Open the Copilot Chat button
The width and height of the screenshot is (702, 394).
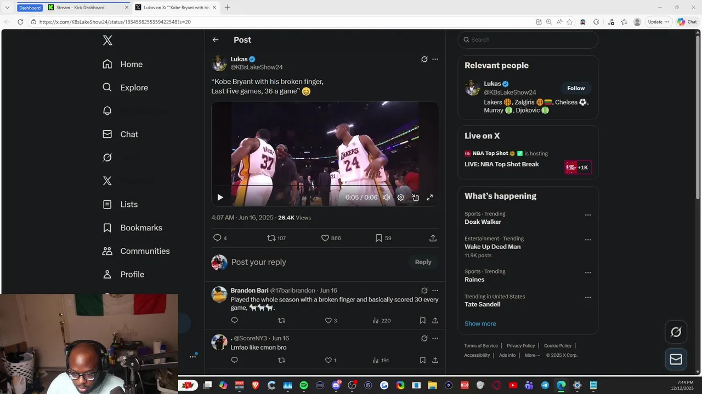[687, 22]
